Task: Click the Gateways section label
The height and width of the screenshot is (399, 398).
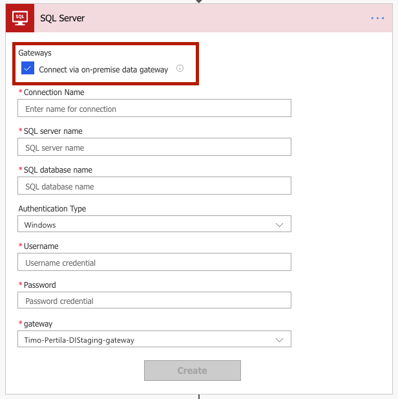Action: (35, 53)
